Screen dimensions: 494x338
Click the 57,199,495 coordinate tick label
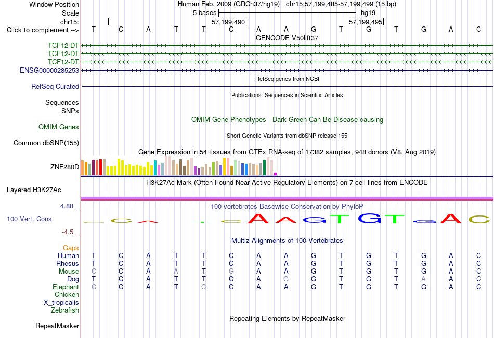[x=366, y=22]
